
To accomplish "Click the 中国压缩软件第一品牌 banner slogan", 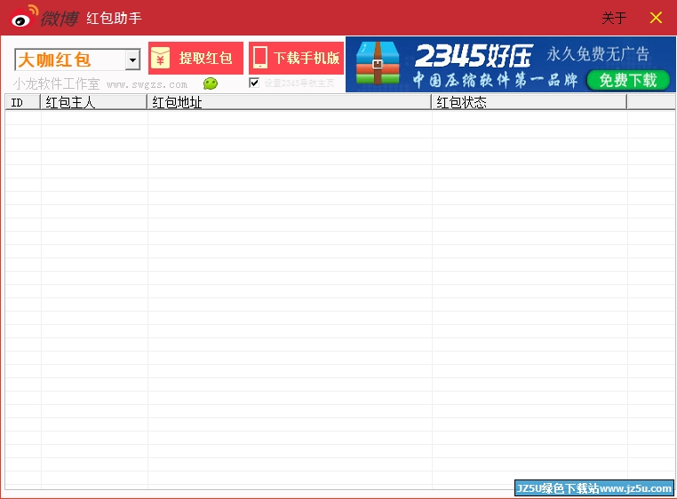I will pyautogui.click(x=495, y=80).
